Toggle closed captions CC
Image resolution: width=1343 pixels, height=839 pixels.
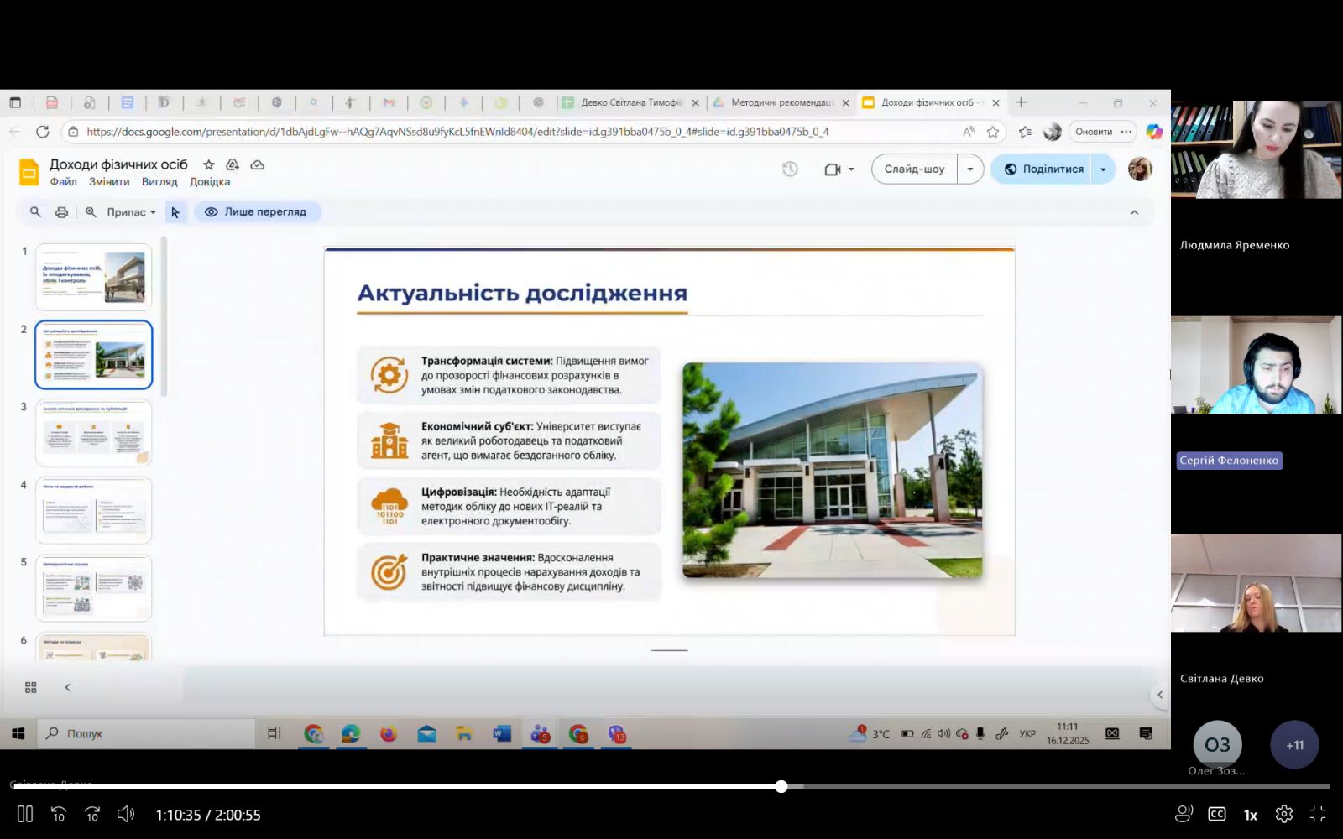(1216, 814)
